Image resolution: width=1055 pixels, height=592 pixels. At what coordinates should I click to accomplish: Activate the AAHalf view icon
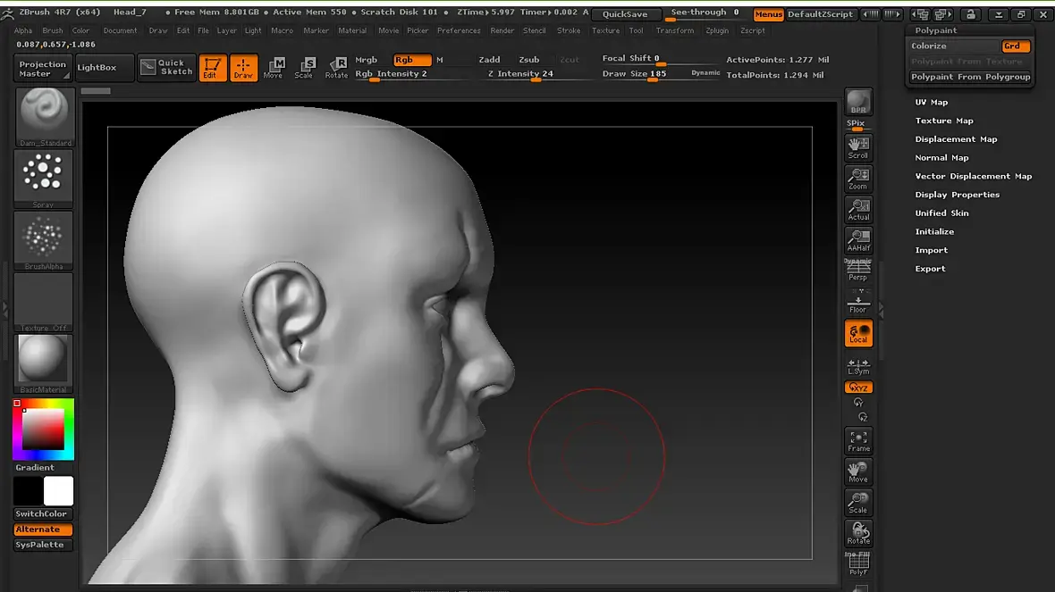coord(858,240)
